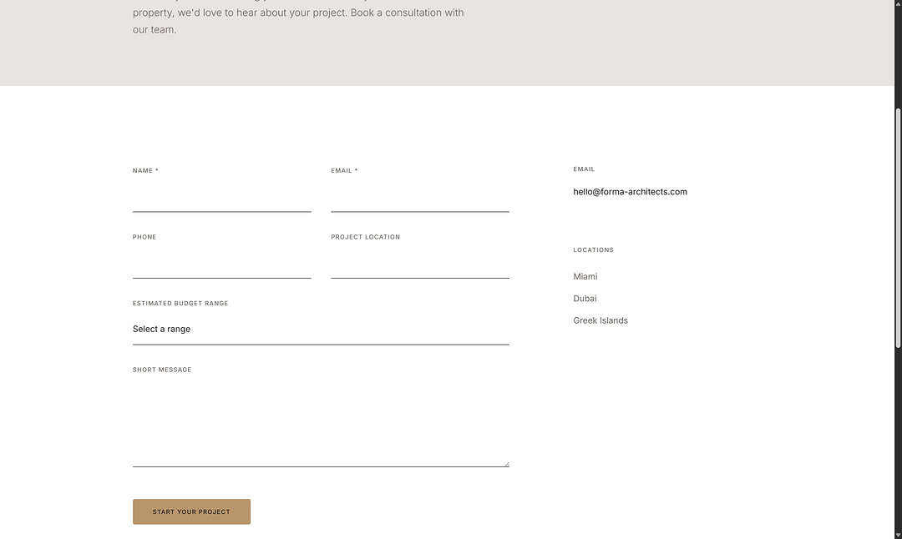This screenshot has width=902, height=539.
Task: Click the Greek Islands location text
Action: click(600, 320)
